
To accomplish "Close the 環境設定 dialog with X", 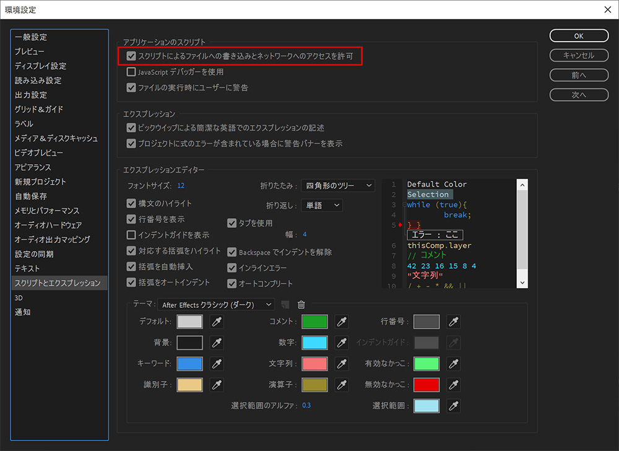I will click(608, 9).
